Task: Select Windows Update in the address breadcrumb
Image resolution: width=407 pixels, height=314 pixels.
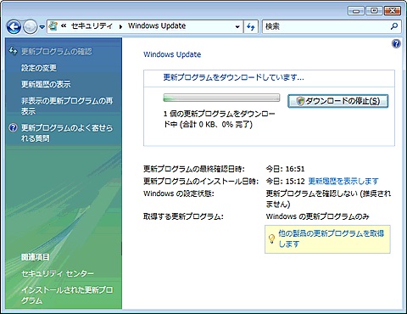Action: pyautogui.click(x=157, y=26)
